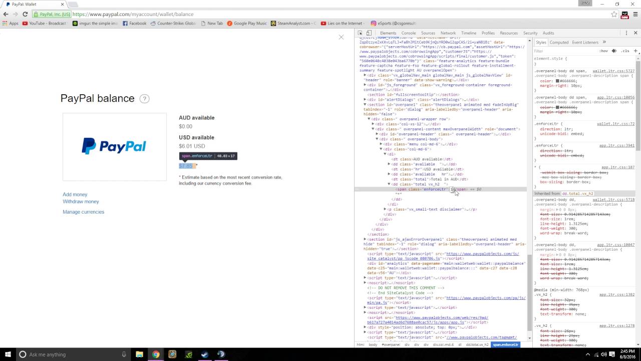Expand the vx_globalNav_main div node
The height and width of the screenshot is (361, 641).
pyautogui.click(x=365, y=75)
